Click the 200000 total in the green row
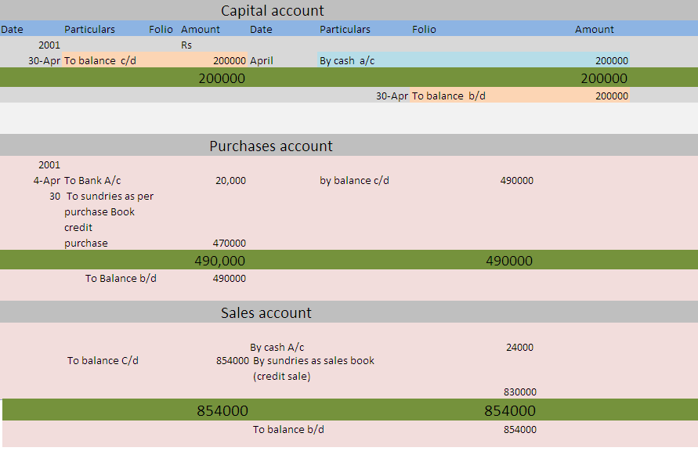Viewport: 698px width, 462px height. tap(222, 78)
